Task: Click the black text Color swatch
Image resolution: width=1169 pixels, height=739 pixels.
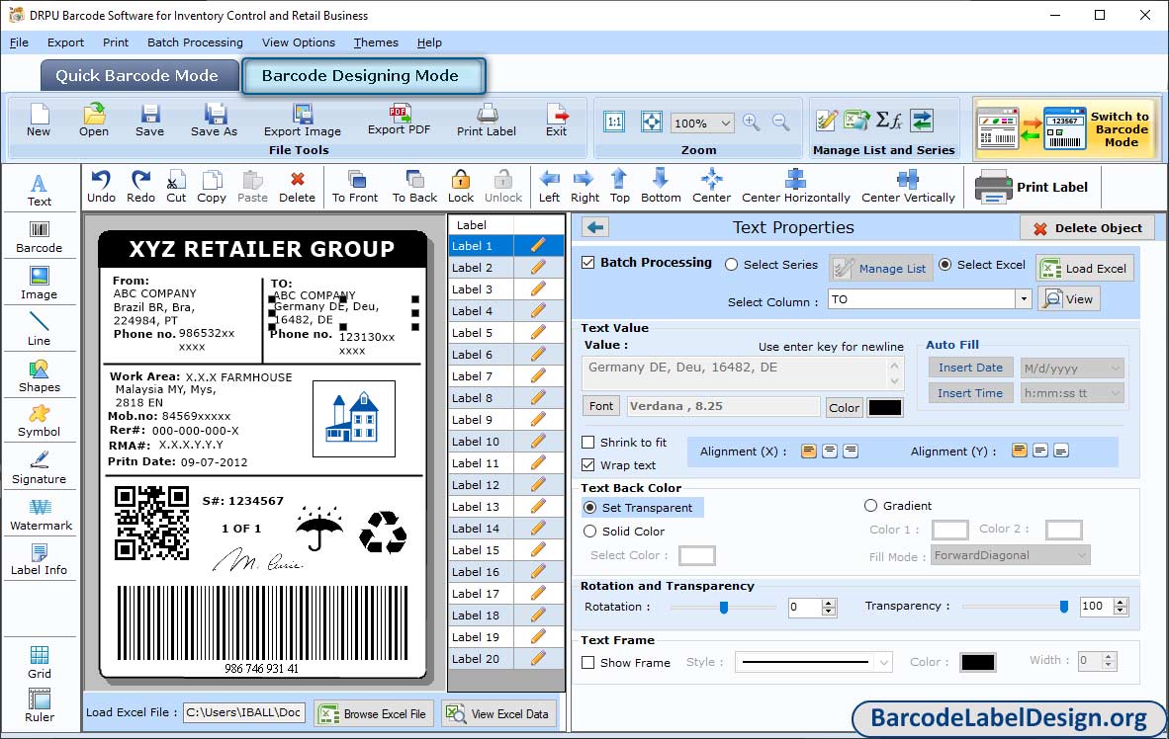Action: click(x=885, y=407)
